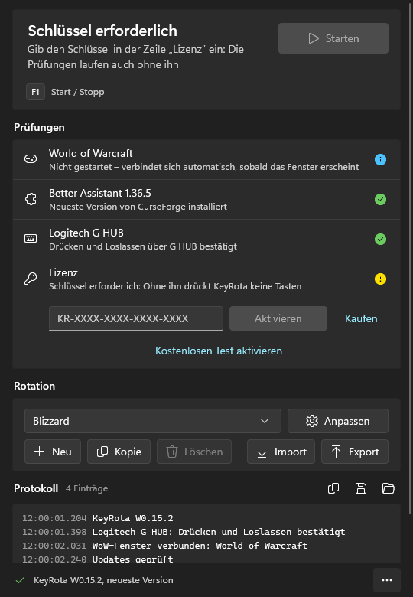Click the 'Rotation' section heading
Screen dimensions: 413x597
pos(34,386)
